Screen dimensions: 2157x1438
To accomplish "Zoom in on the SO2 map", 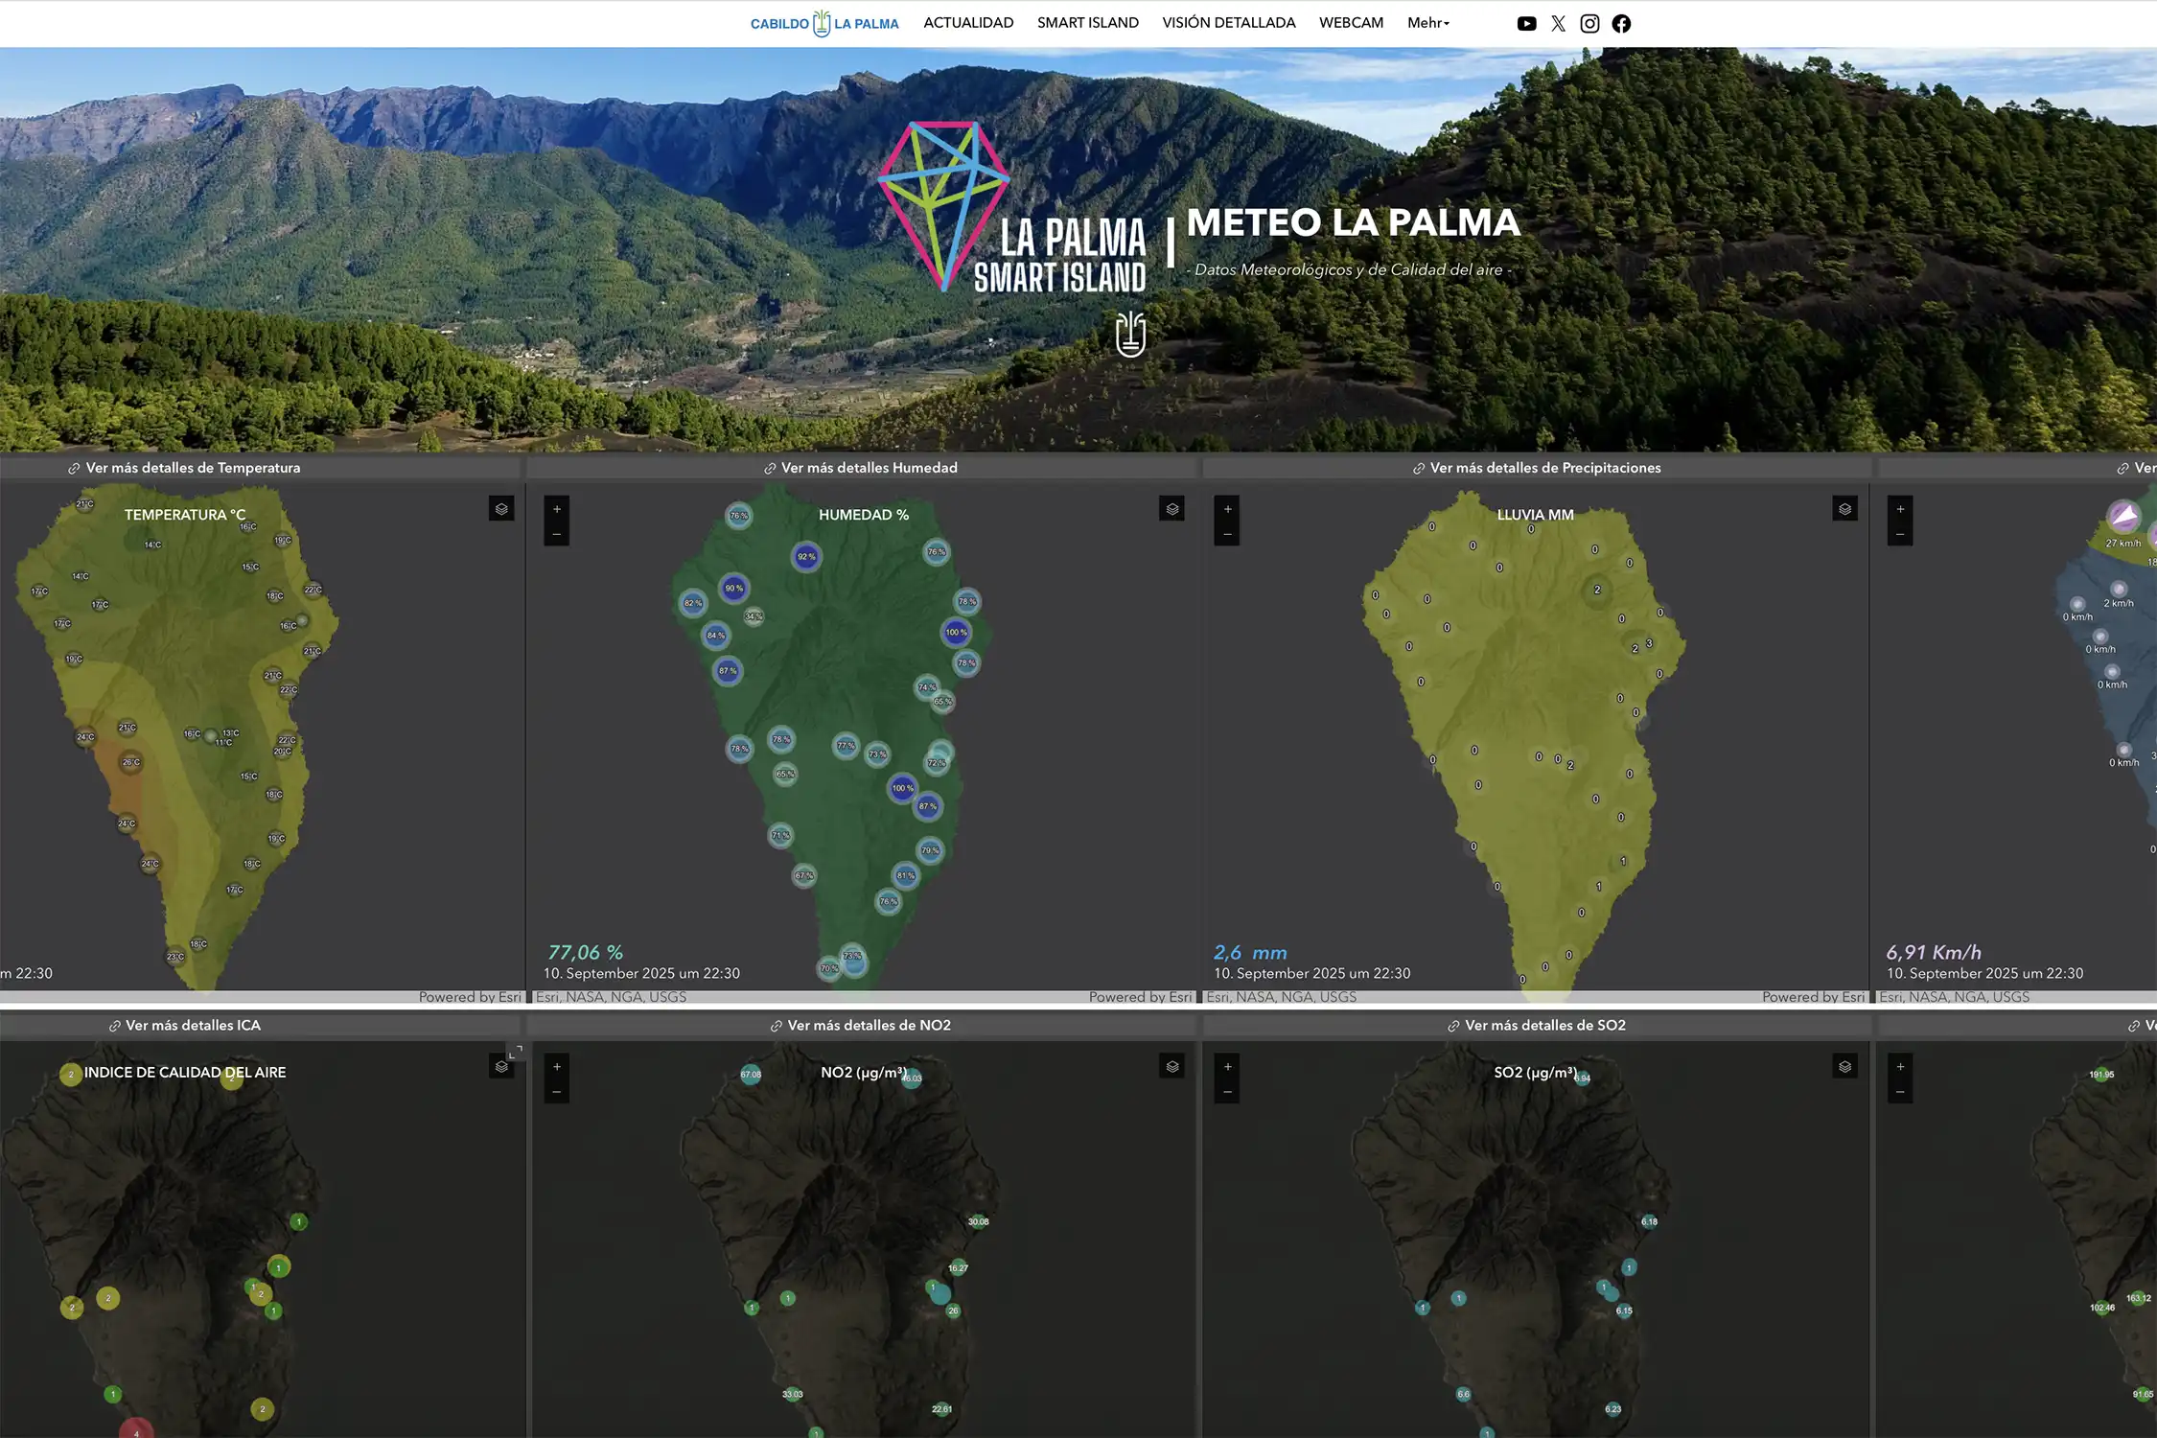I will tap(1227, 1066).
